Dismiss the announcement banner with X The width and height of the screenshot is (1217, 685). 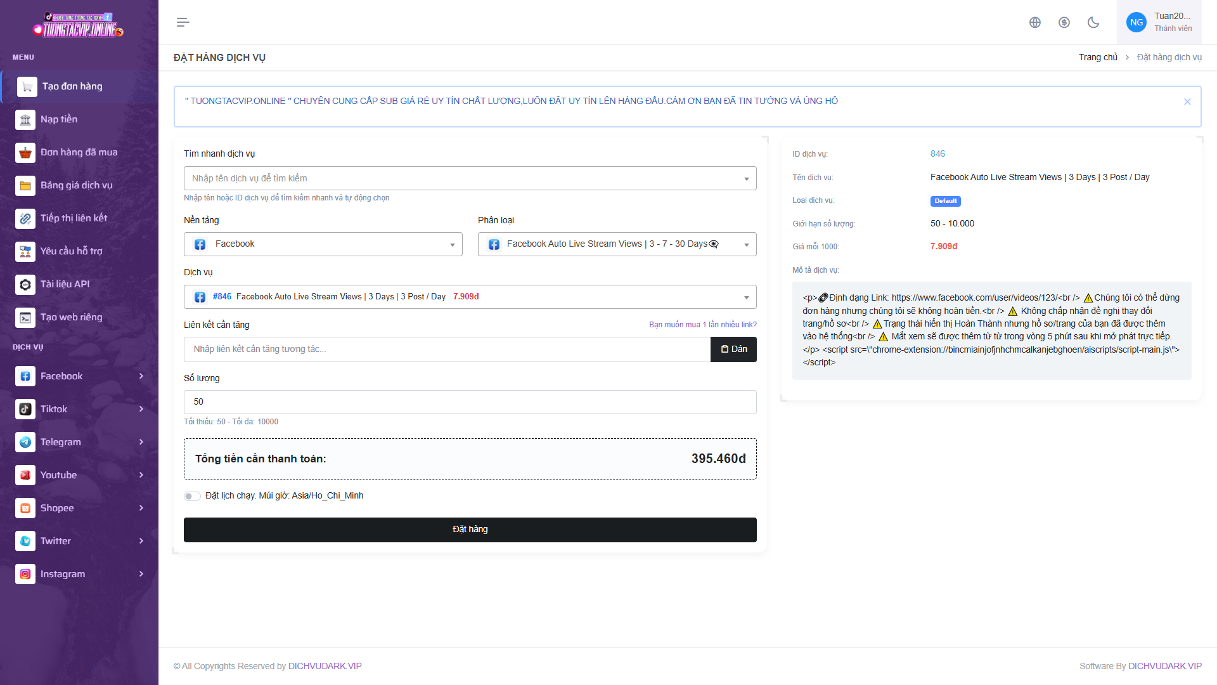(x=1187, y=101)
